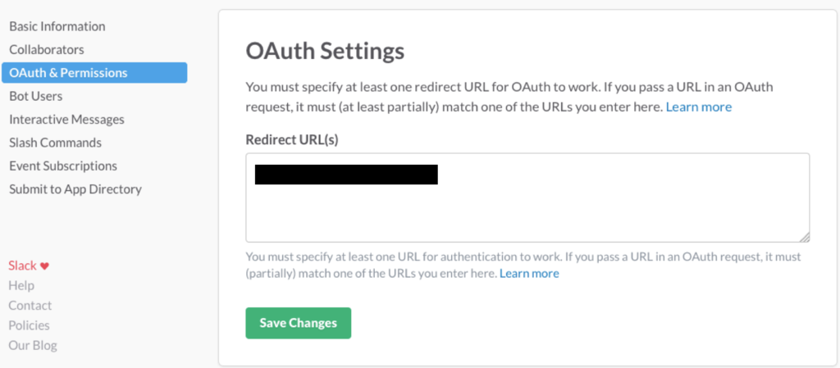Go to Event Subscriptions
The width and height of the screenshot is (840, 368).
[x=63, y=166]
